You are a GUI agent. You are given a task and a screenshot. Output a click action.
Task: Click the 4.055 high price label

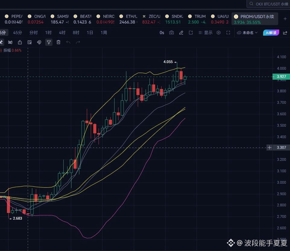168,62
